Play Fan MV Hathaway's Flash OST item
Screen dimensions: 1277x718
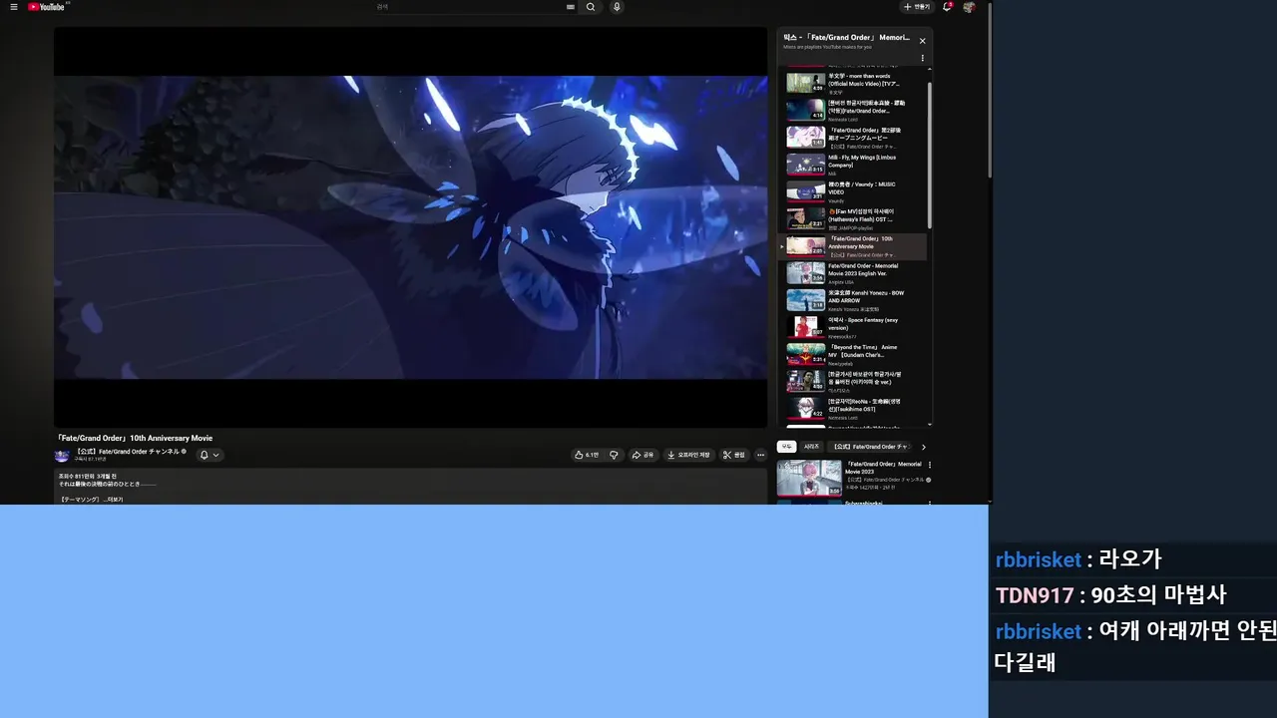click(854, 218)
